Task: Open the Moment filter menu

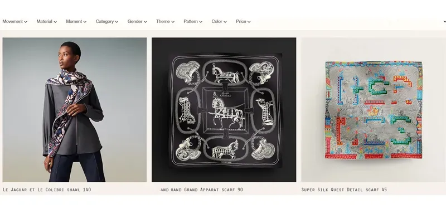Action: tap(76, 21)
